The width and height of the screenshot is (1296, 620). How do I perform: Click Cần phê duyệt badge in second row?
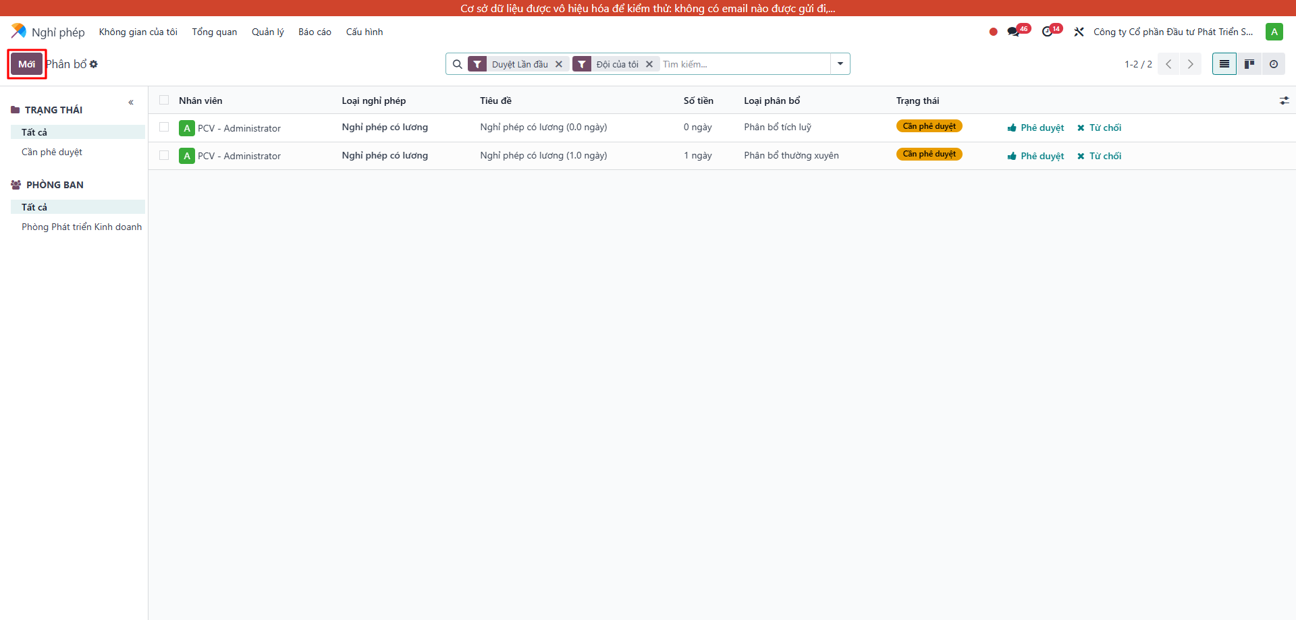929,154
